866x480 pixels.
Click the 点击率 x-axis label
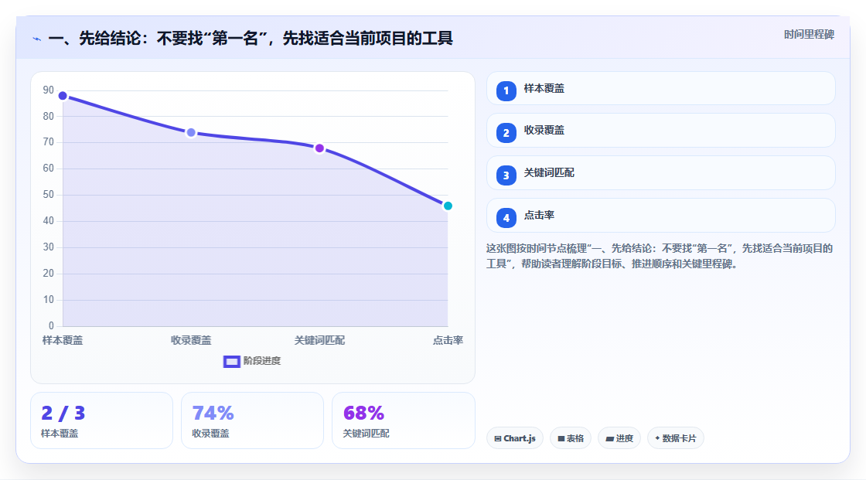[x=448, y=341]
